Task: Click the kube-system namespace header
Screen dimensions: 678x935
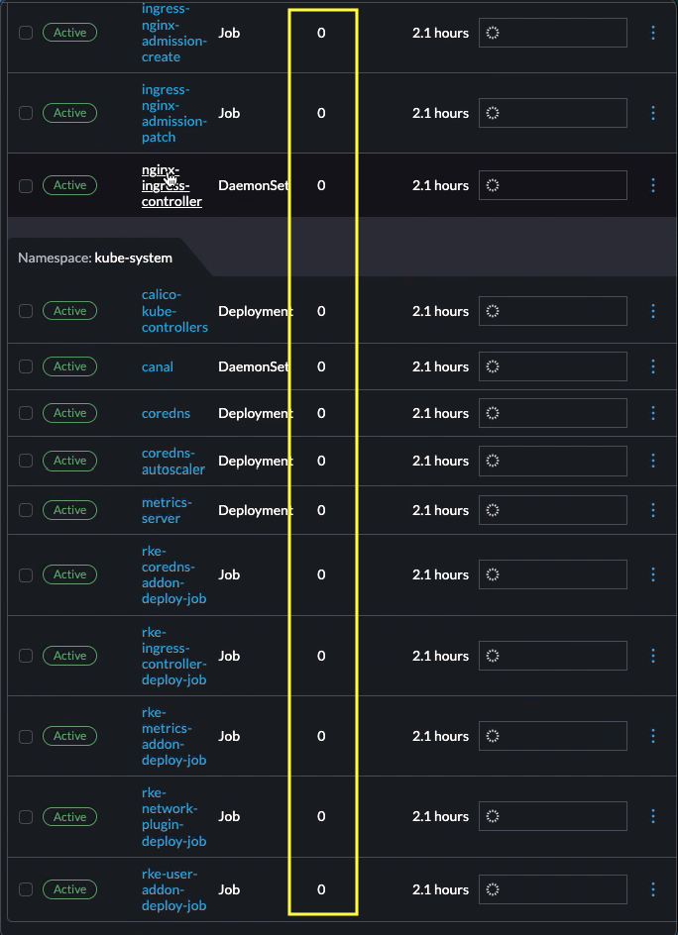Action: 94,258
